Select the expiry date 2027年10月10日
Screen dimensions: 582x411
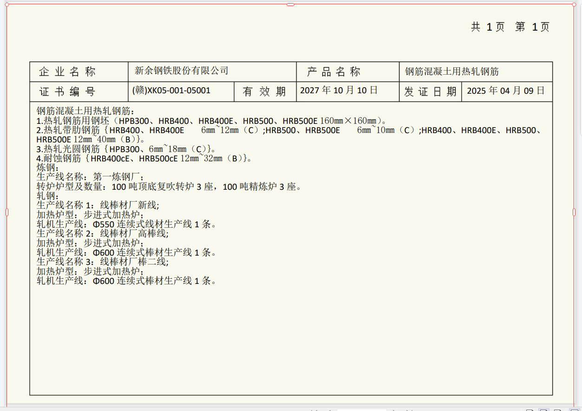coord(339,90)
